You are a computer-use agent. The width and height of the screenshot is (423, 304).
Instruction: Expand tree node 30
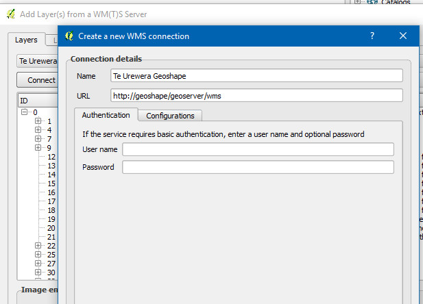[38, 273]
